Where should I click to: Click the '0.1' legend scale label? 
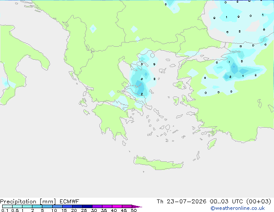(x=5, y=210)
